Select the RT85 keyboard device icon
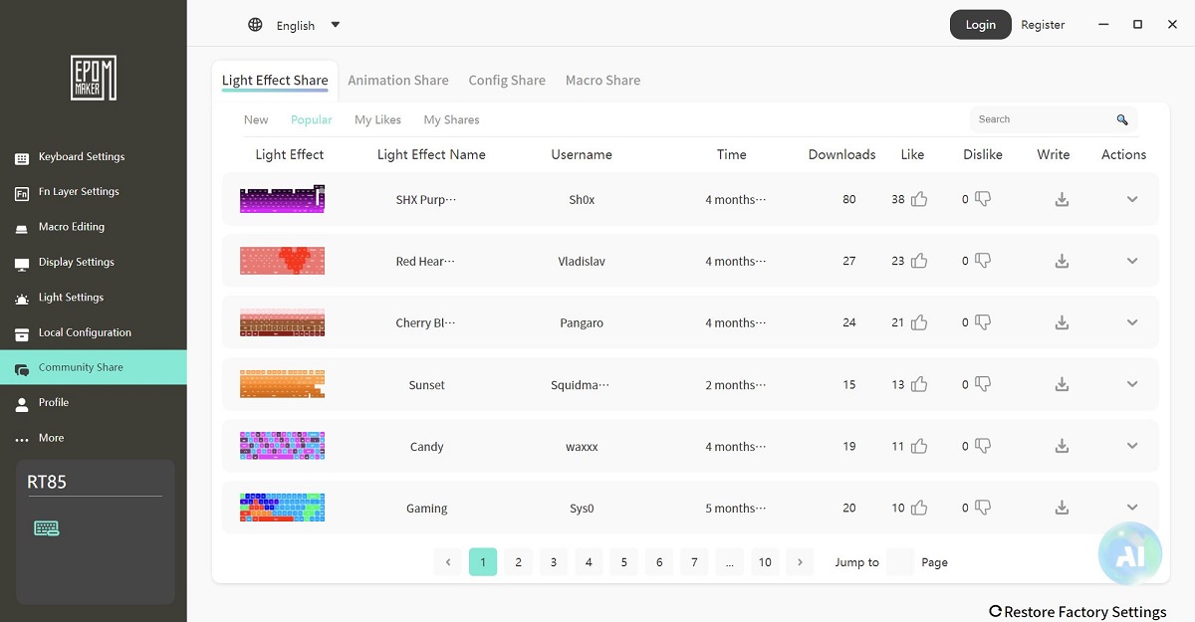Screen dimensions: 1195x622 pyautogui.click(x=47, y=528)
